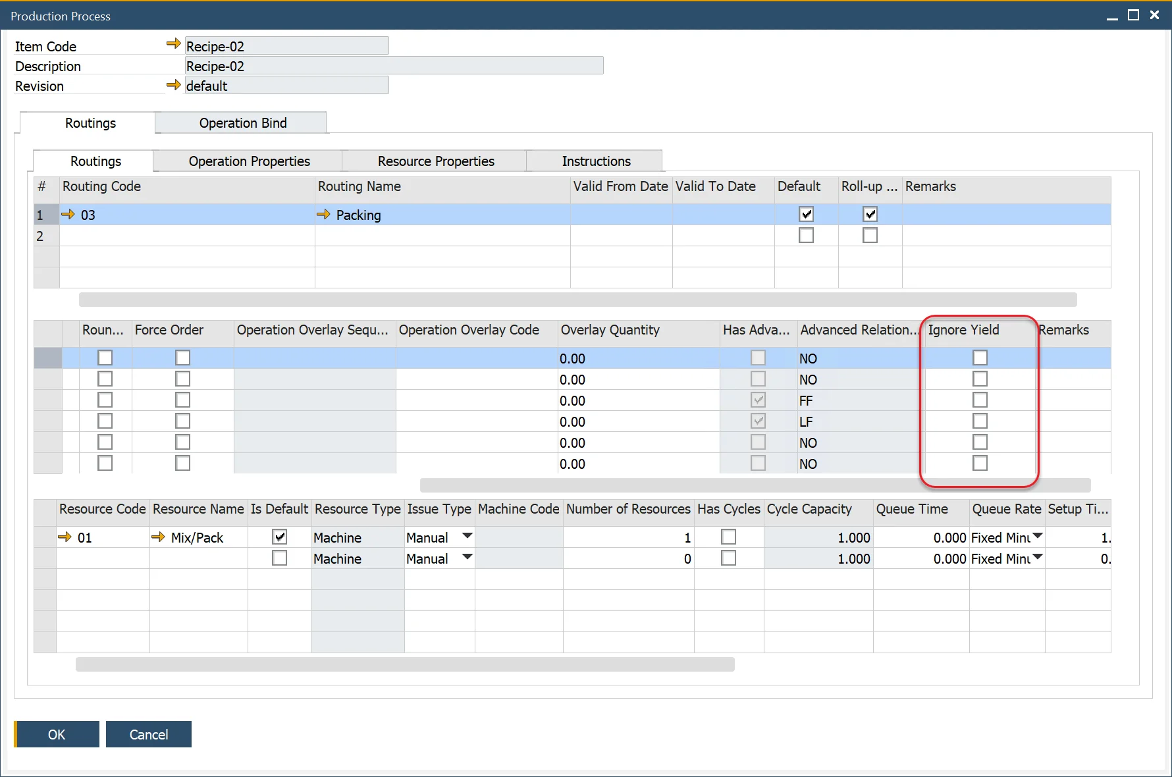
Task: Click the link arrow beside Packing
Action: [x=323, y=214]
